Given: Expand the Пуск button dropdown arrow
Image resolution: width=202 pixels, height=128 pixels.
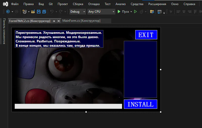Looking at the screenshot, I should click(131, 12).
